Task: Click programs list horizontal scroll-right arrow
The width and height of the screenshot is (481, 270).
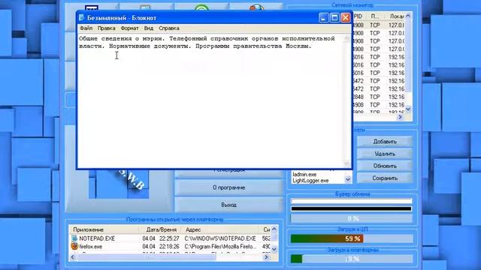Action: [266, 257]
